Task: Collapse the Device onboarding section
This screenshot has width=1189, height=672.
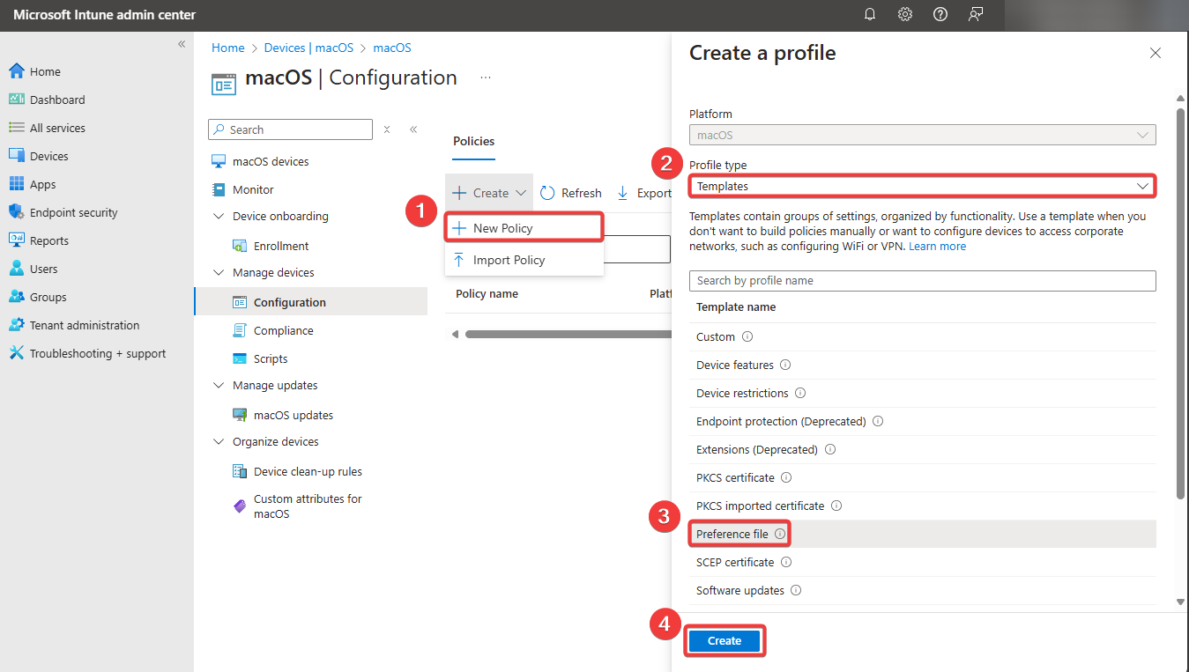Action: (x=219, y=217)
